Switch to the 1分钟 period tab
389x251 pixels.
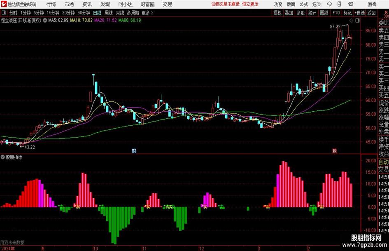tap(26, 13)
